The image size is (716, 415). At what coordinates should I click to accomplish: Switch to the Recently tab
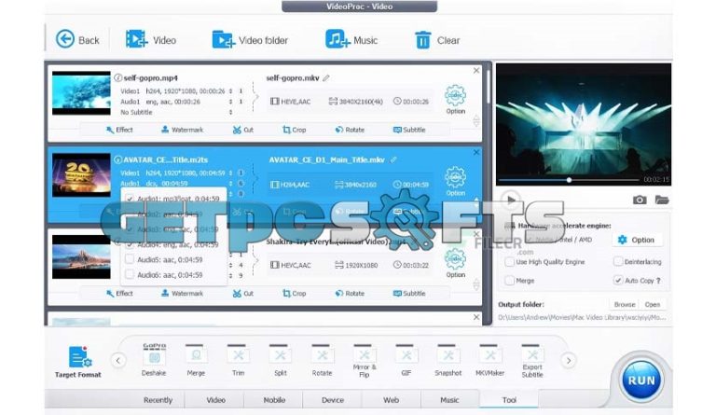(158, 400)
